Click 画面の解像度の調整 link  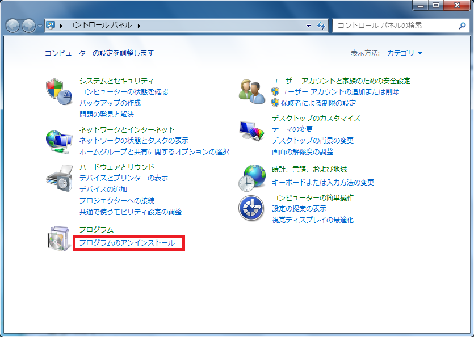(x=303, y=151)
